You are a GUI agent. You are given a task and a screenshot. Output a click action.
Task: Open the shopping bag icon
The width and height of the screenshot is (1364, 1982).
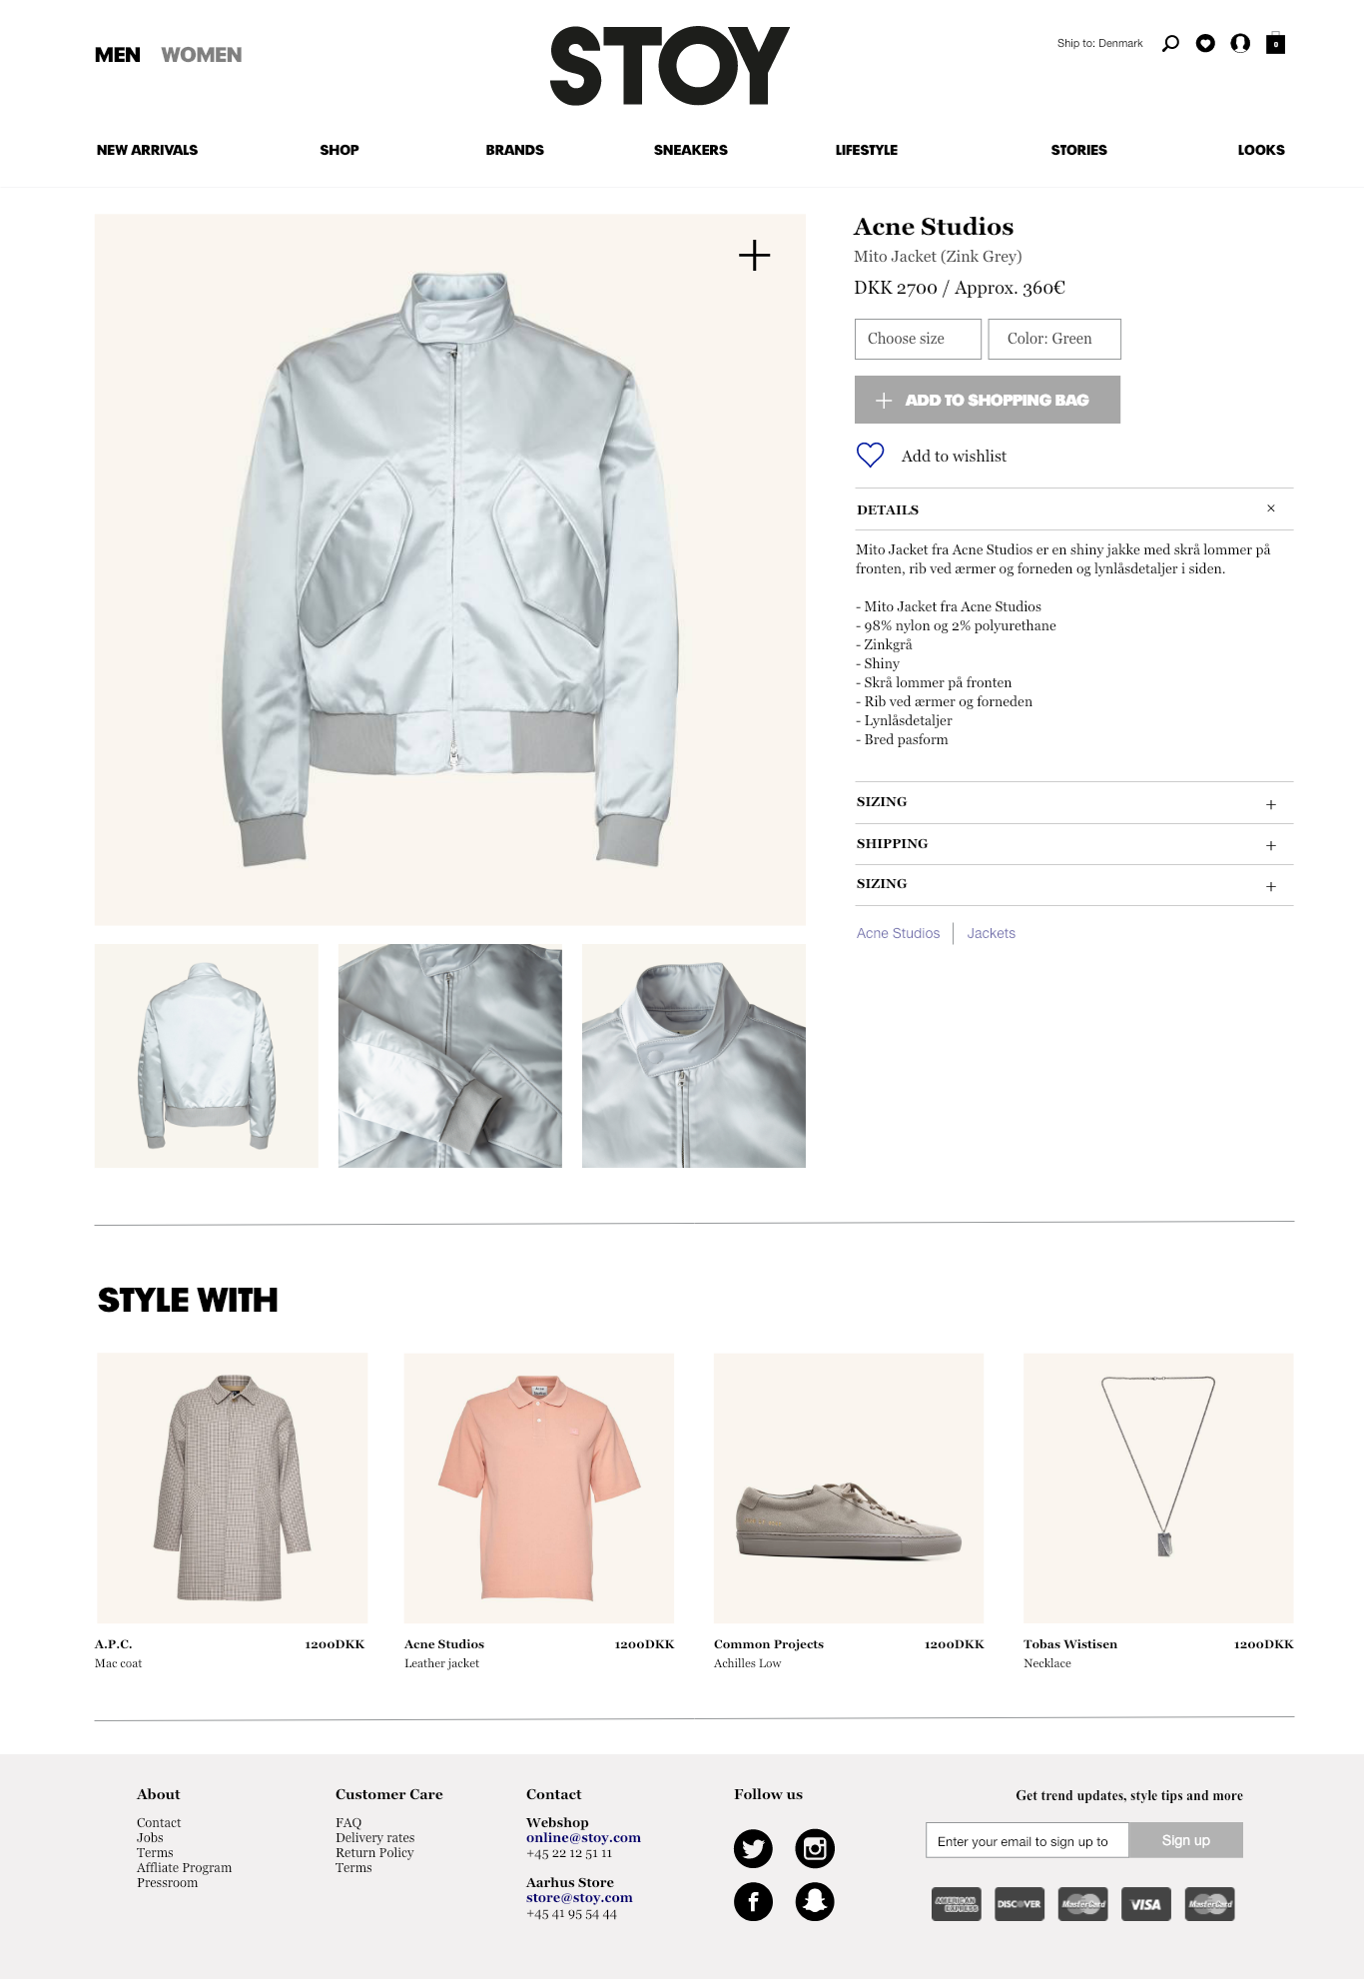click(x=1275, y=43)
